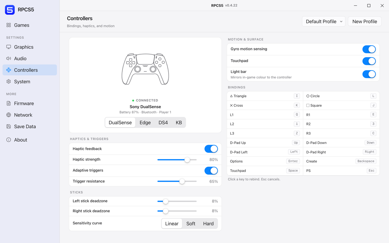Click the Firmware document icon
The width and height of the screenshot is (389, 243).
click(x=9, y=103)
